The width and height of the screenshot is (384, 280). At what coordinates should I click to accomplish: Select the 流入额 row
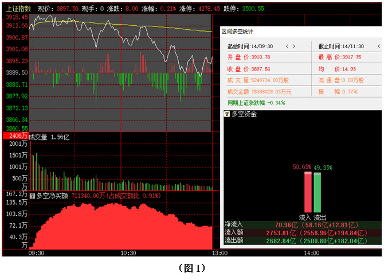(302, 233)
